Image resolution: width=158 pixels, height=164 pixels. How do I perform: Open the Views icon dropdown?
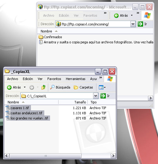click(102, 87)
